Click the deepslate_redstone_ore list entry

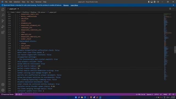31,30
